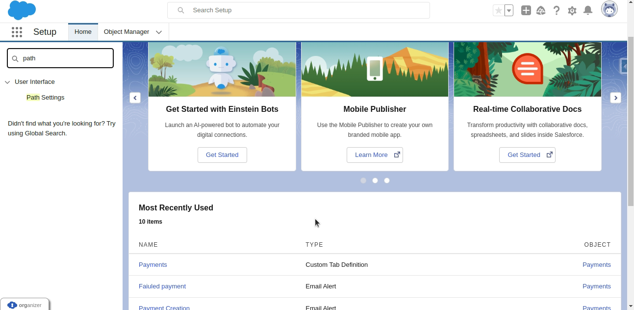Click the Collaborative Docs chat illustration
This screenshot has width=634, height=310.
pos(528,69)
